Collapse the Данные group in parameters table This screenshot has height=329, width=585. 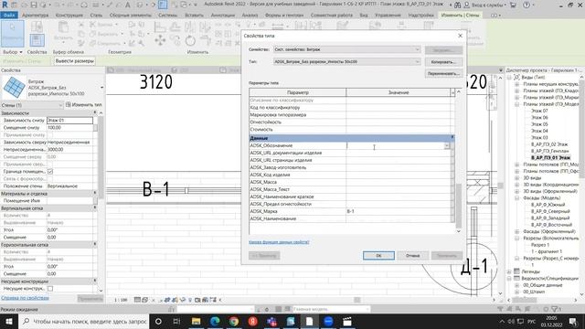[452, 138]
